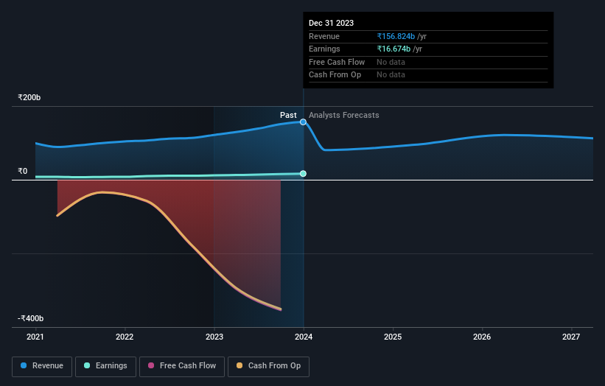This screenshot has width=605, height=386.
Task: Toggle the Free Cash Flow legend series
Action: pyautogui.click(x=182, y=366)
